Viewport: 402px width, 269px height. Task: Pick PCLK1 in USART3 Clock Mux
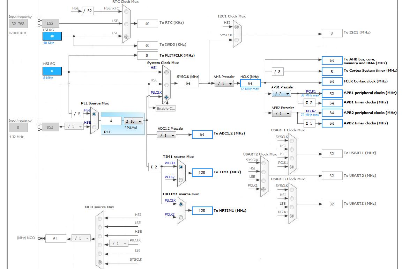(292, 216)
